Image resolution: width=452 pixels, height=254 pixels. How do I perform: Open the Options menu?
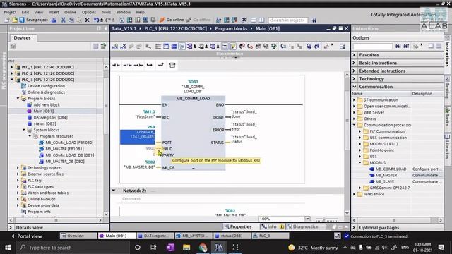point(89,12)
